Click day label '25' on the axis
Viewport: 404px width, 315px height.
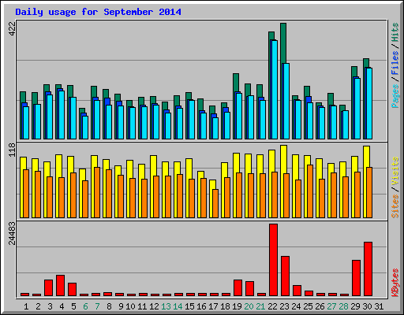click(308, 306)
